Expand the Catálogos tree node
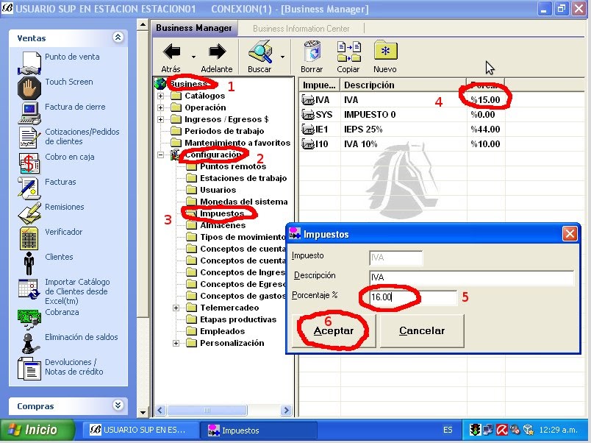 pyautogui.click(x=160, y=96)
